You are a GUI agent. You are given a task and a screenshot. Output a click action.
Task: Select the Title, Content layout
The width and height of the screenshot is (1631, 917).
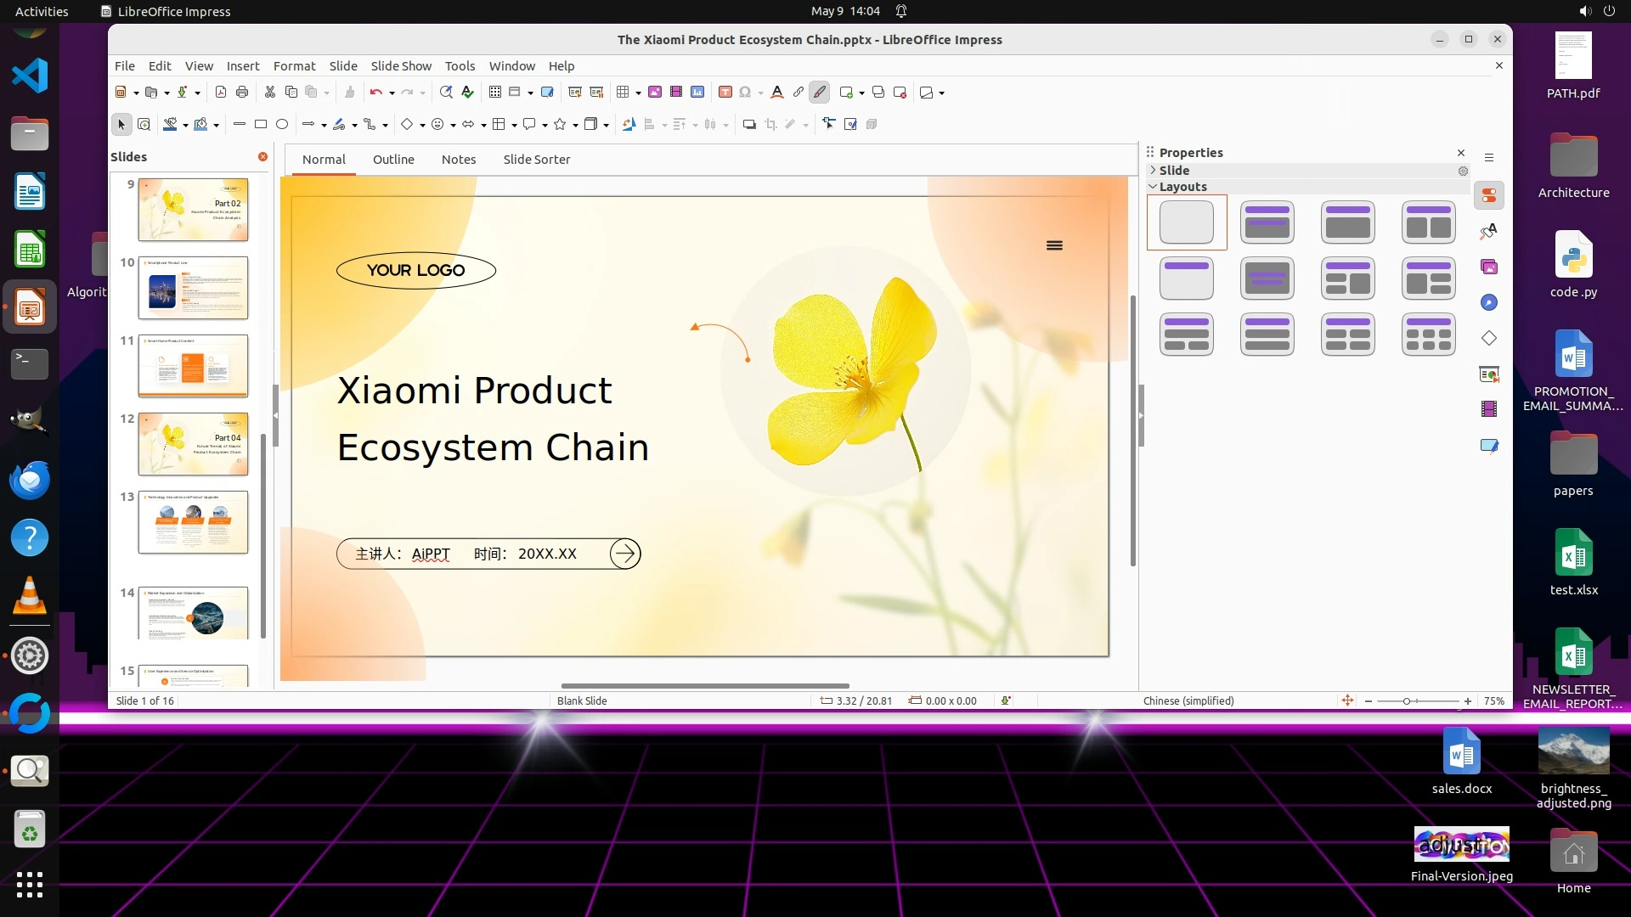[1347, 222]
